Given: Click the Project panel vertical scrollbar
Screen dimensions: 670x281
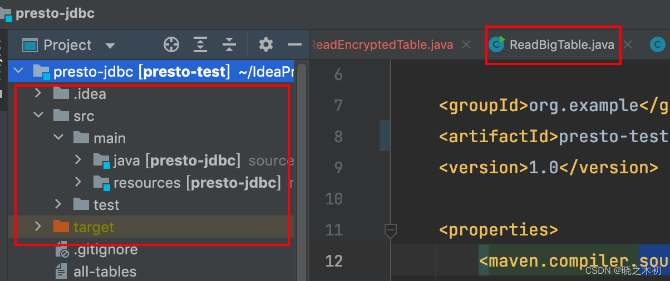Looking at the screenshot, I should pyautogui.click(x=302, y=167).
